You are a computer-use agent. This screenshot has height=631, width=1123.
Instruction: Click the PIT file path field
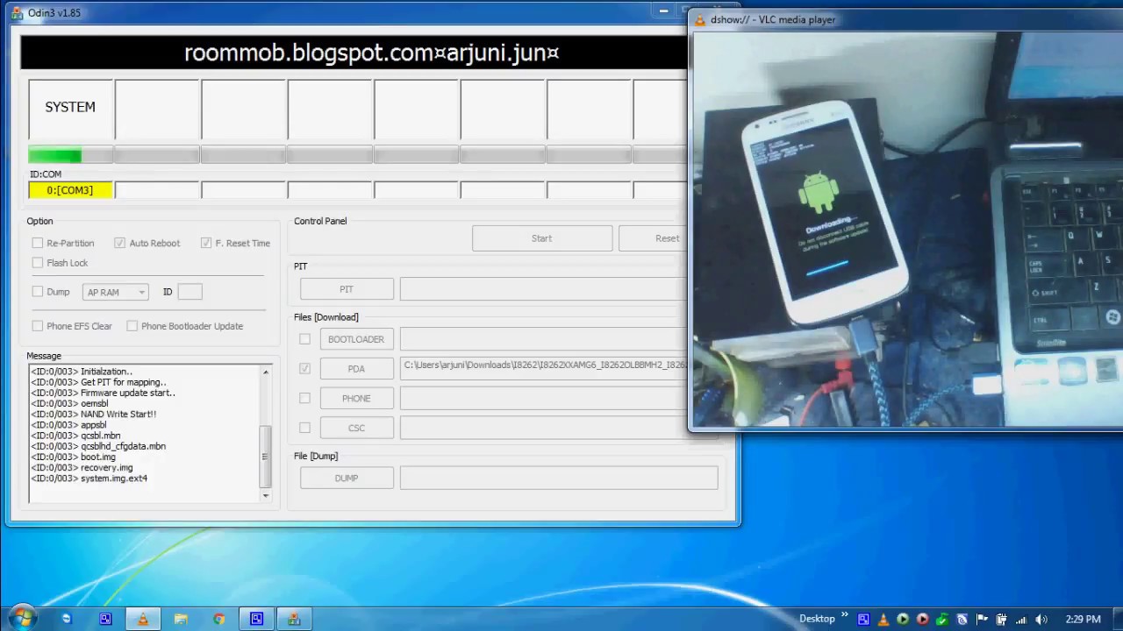(x=544, y=289)
